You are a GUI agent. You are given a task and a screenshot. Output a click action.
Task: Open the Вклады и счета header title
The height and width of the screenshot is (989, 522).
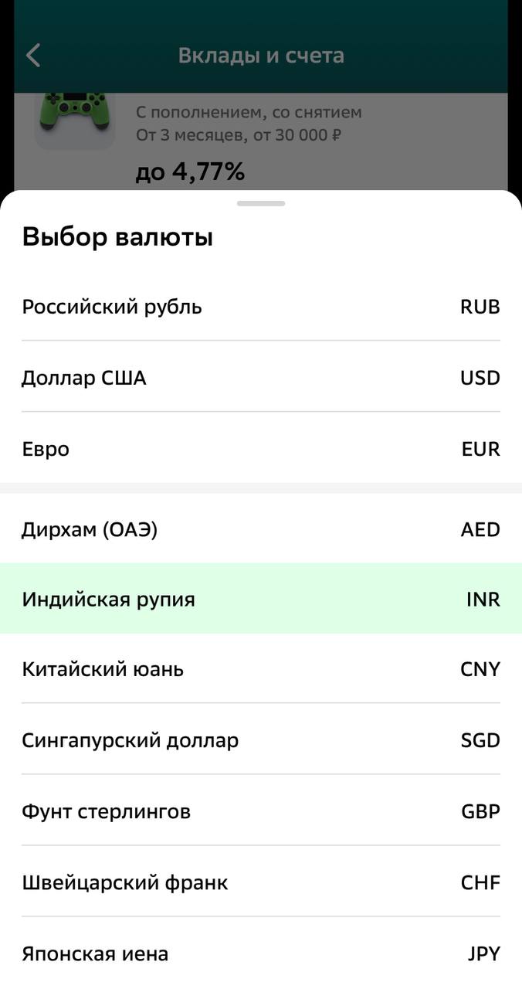coord(261,56)
